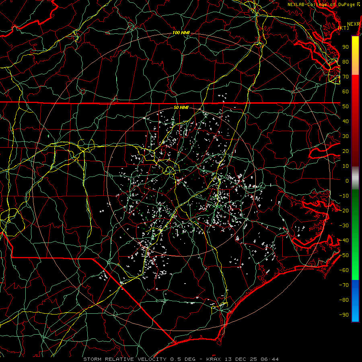Select the -20 value on the velocity scale
Image resolution: width=362 pixels, height=362 pixels.
pyautogui.click(x=344, y=210)
